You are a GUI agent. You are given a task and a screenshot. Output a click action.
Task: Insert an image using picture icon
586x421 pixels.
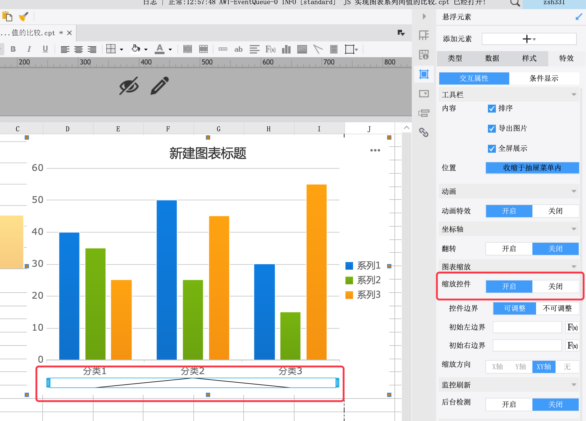pos(302,49)
